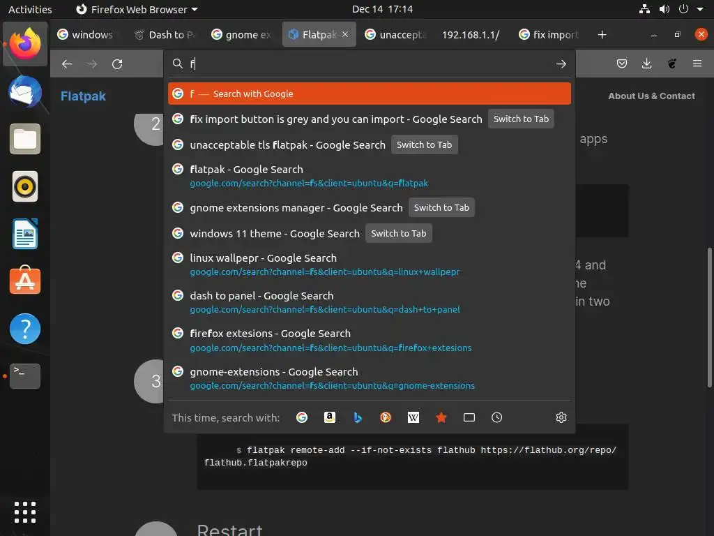
Task: Search this time with Wikipedia
Action: (413, 417)
